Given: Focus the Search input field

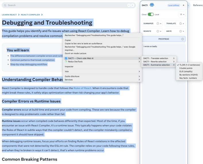Looking at the screenshot, I should point(69,5).
